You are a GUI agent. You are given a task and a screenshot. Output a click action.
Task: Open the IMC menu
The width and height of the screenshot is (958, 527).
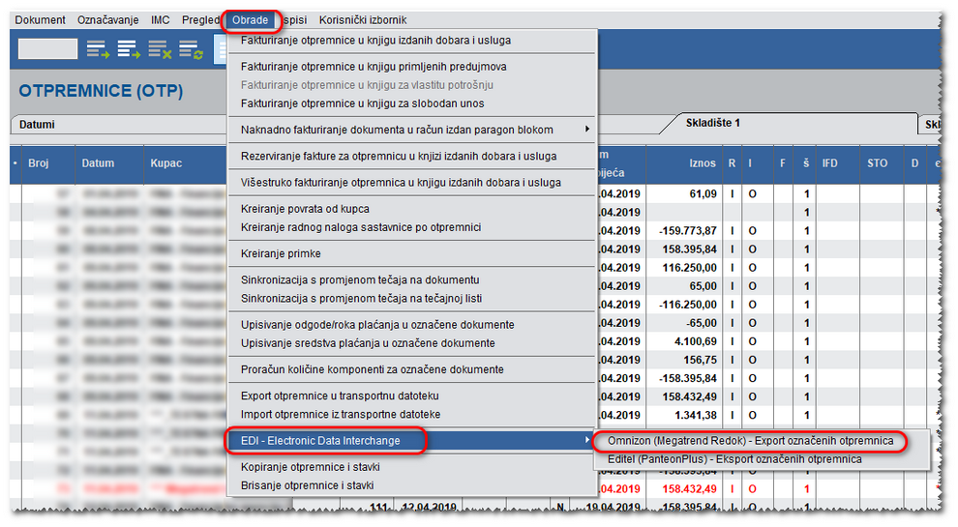(161, 20)
